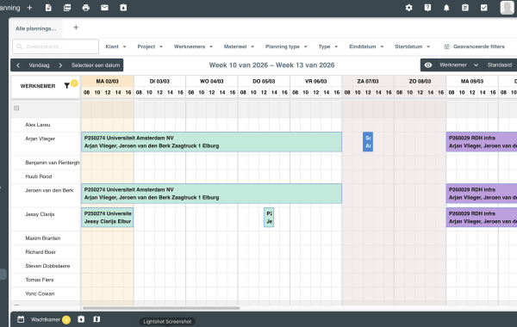Click the plus icon next to Planning title

[29, 8]
